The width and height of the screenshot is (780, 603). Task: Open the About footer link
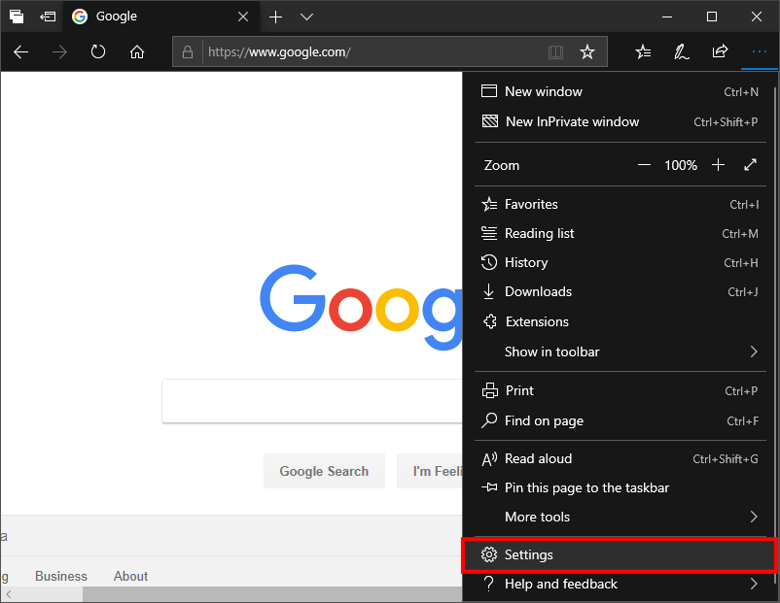tap(130, 576)
